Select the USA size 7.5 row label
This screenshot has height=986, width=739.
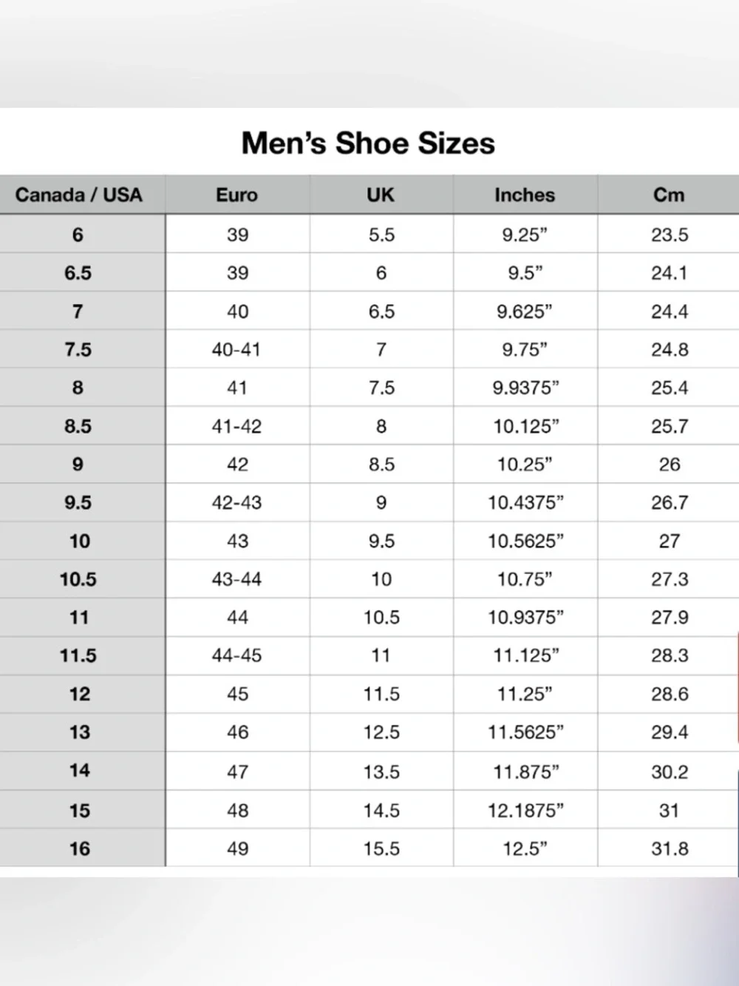tap(78, 349)
